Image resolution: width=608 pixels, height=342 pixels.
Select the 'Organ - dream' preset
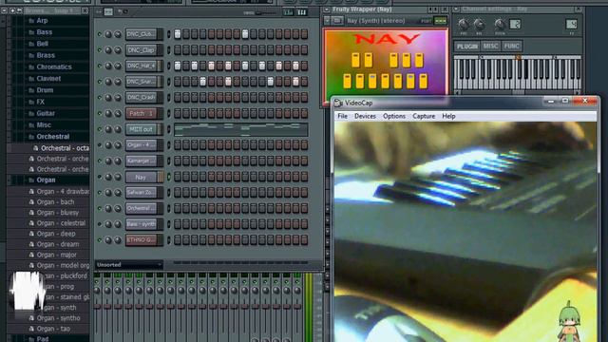[57, 244]
